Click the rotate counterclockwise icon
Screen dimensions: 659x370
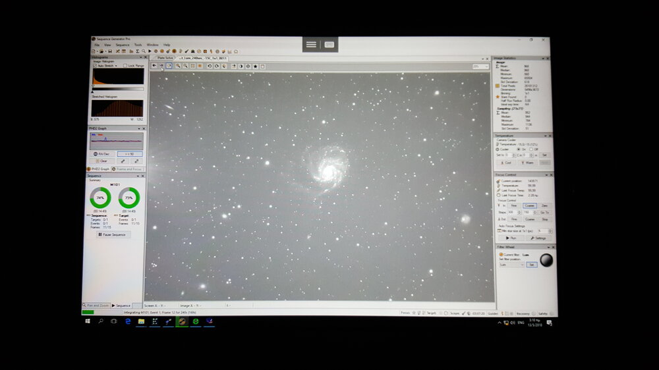[210, 66]
